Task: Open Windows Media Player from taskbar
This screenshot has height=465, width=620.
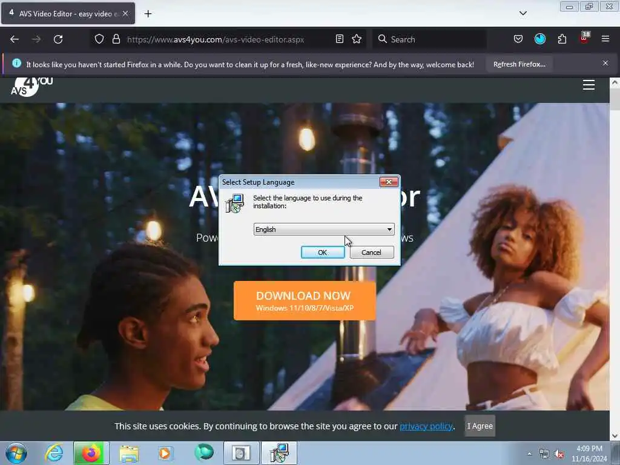Action: 165,453
